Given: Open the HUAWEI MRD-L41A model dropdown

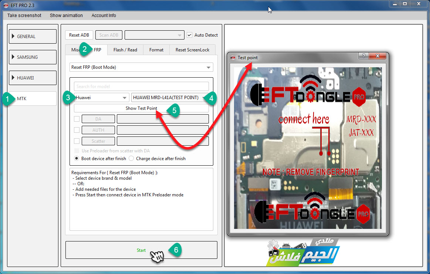Looking at the screenshot, I should (x=169, y=97).
